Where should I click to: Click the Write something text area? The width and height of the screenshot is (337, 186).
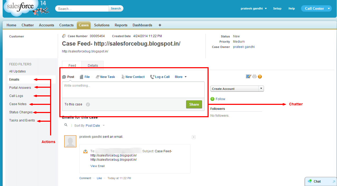[132, 90]
